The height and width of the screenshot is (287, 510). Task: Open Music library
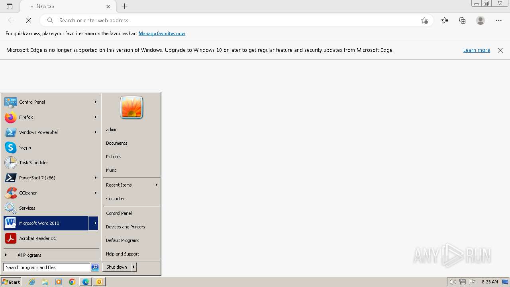pos(131,170)
